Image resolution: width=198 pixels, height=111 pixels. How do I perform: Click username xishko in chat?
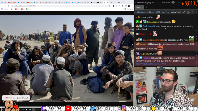pyautogui.click(x=139, y=17)
